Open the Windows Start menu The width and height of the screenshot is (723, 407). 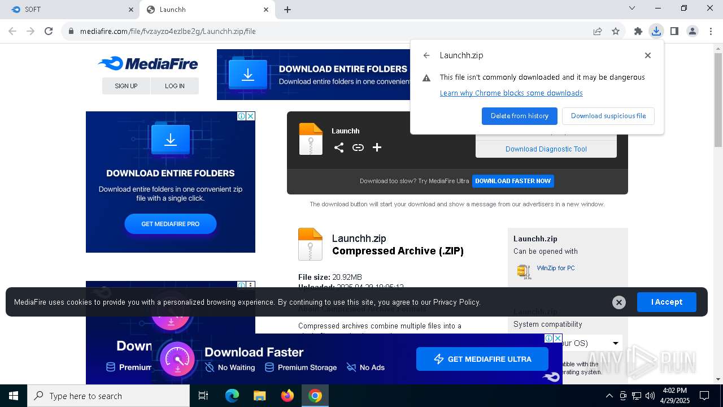pyautogui.click(x=14, y=396)
